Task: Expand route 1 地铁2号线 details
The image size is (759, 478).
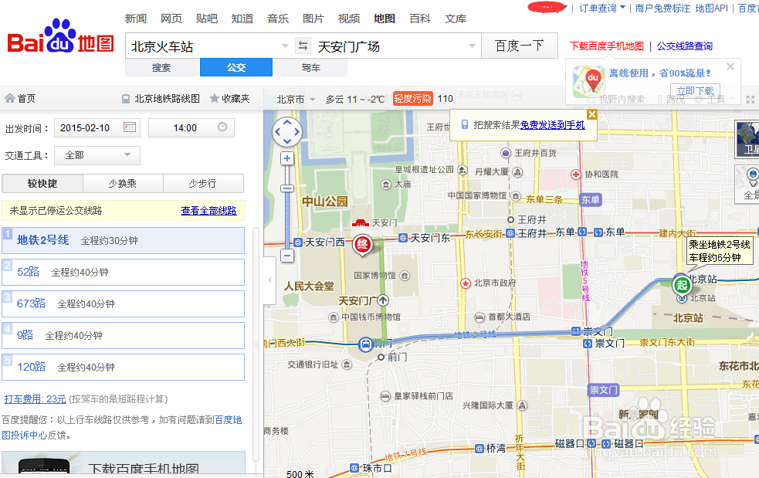Action: pos(124,240)
